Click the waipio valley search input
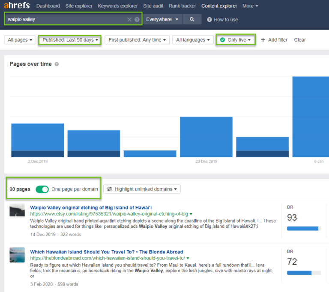This screenshot has height=292, width=329. tap(64, 19)
